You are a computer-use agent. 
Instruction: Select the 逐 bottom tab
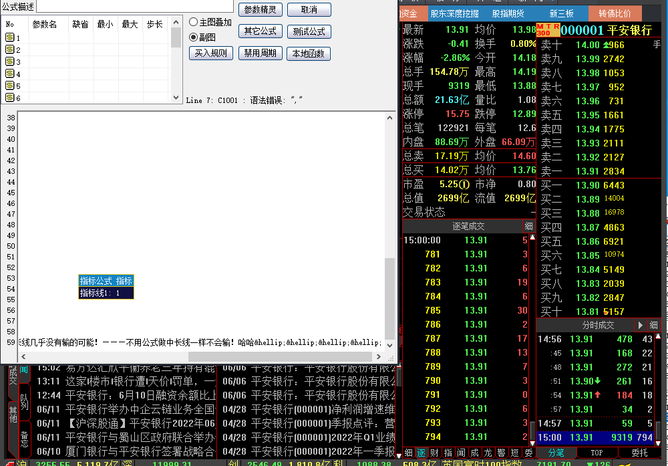tap(422, 453)
